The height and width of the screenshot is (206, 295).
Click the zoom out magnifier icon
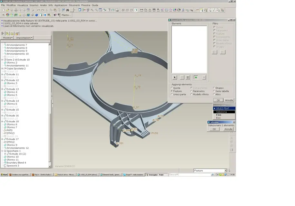96,10
